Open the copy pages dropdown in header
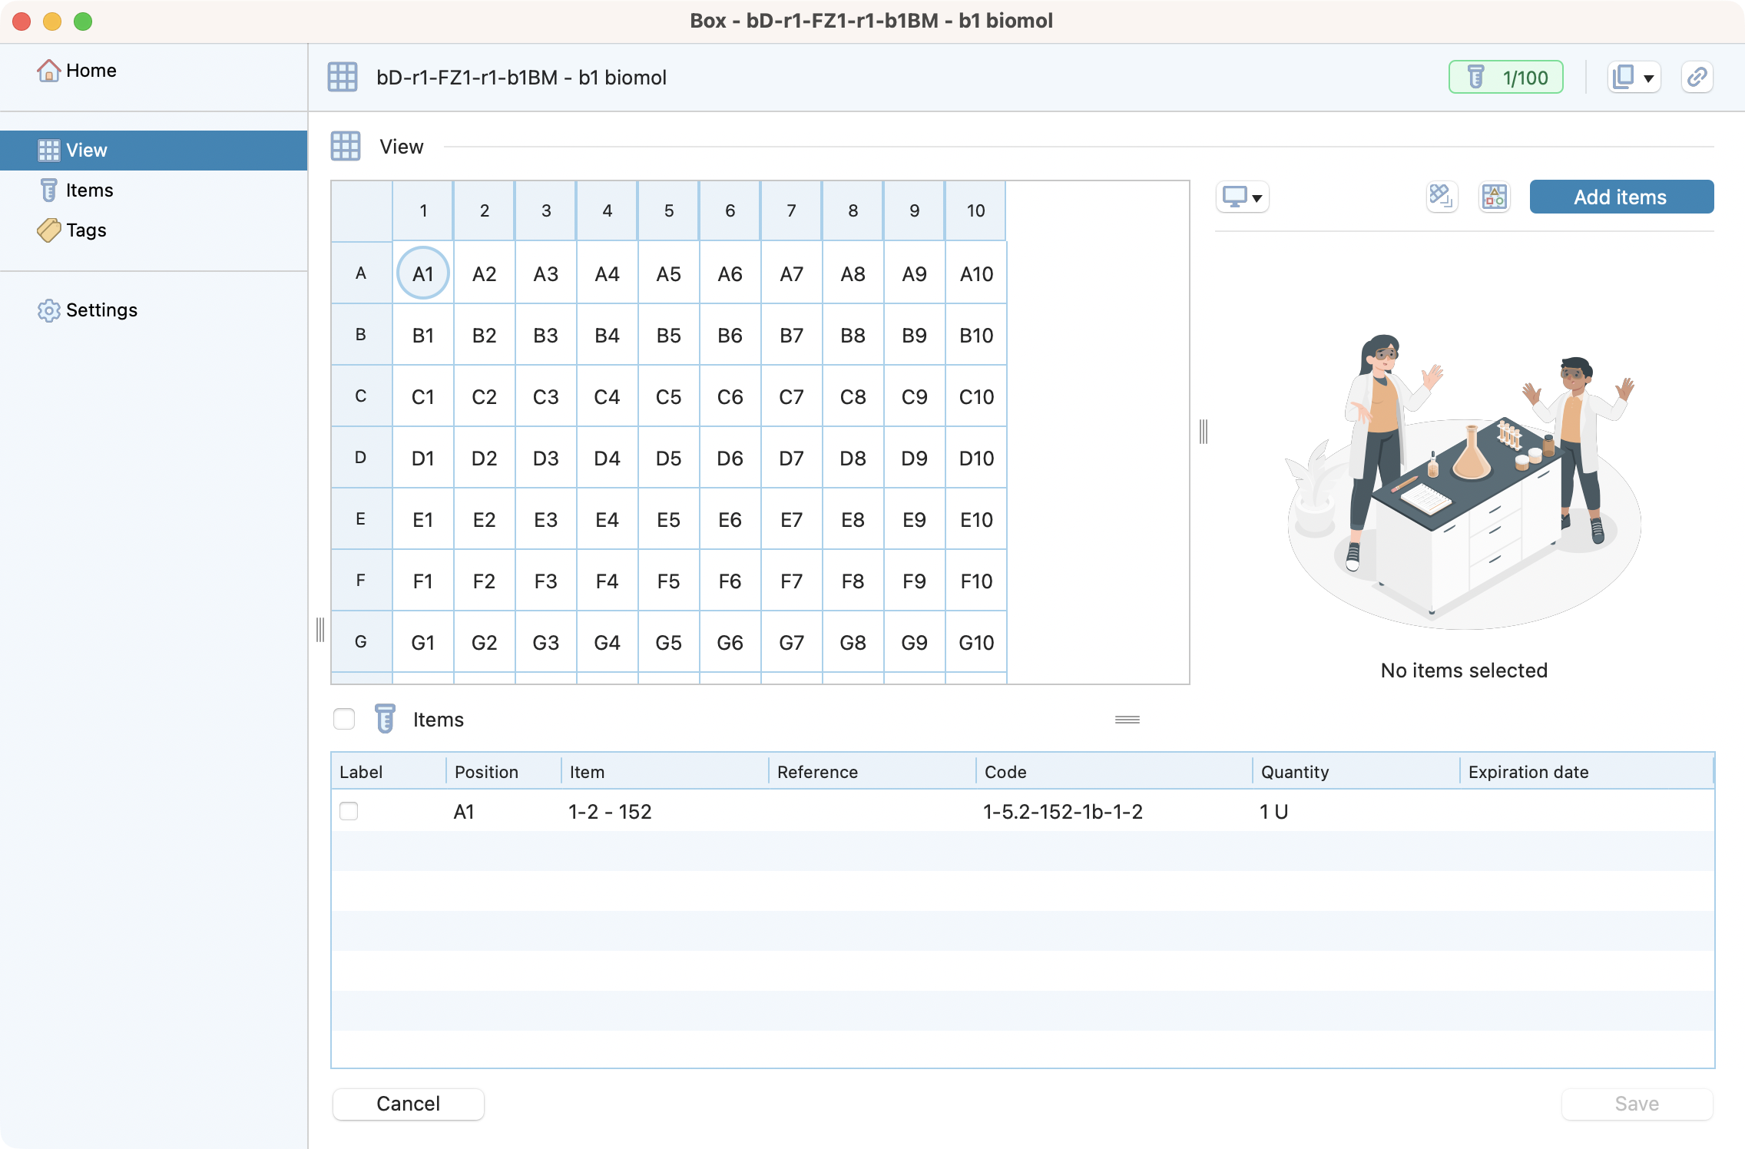Screen dimensions: 1745x1149 [1634, 77]
